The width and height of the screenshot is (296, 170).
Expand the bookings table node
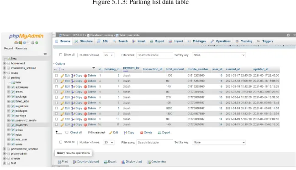[x=9, y=97]
